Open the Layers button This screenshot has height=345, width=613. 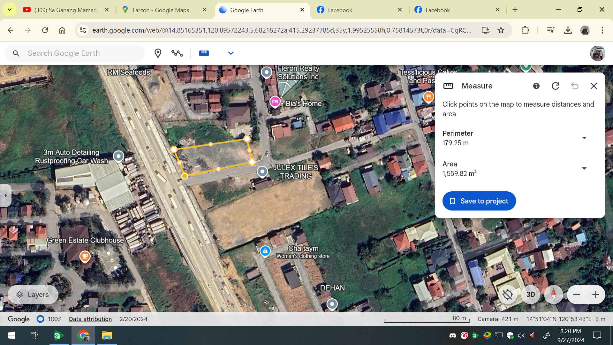[x=33, y=295]
